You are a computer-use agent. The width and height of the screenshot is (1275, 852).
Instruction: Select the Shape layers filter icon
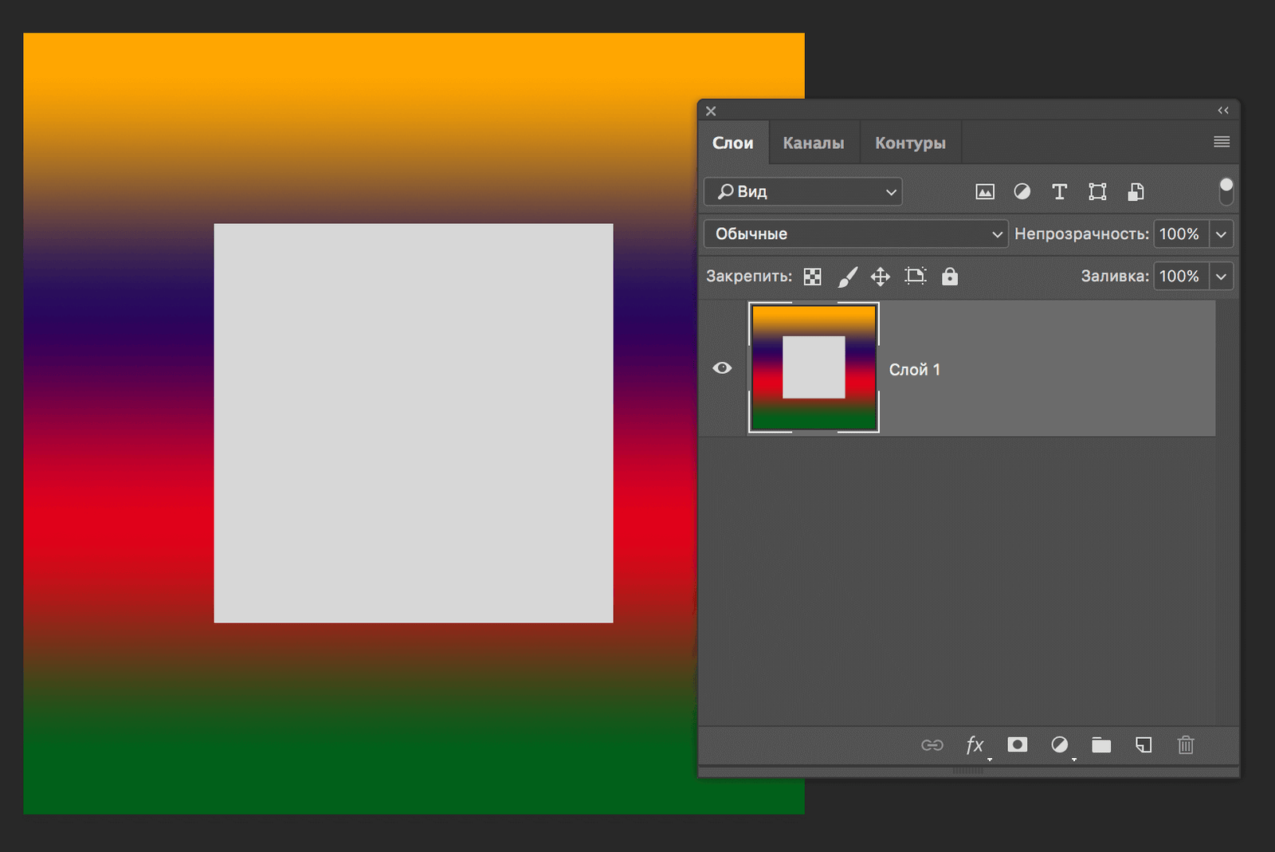pyautogui.click(x=1097, y=191)
